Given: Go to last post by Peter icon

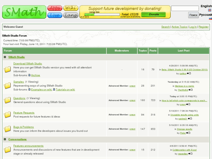Looking at the screenshot, I should [x=188, y=133].
